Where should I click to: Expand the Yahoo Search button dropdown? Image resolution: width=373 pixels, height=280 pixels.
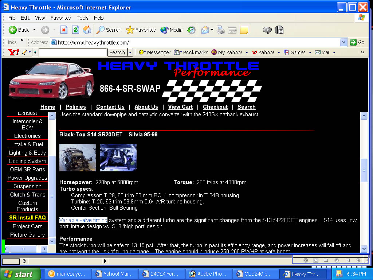point(130,52)
